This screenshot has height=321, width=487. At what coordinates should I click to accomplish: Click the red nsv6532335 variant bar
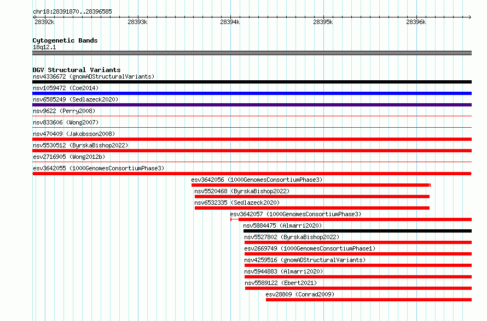click(312, 208)
